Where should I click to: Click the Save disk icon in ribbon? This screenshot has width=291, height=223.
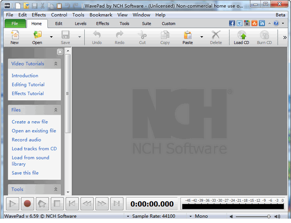pos(65,35)
